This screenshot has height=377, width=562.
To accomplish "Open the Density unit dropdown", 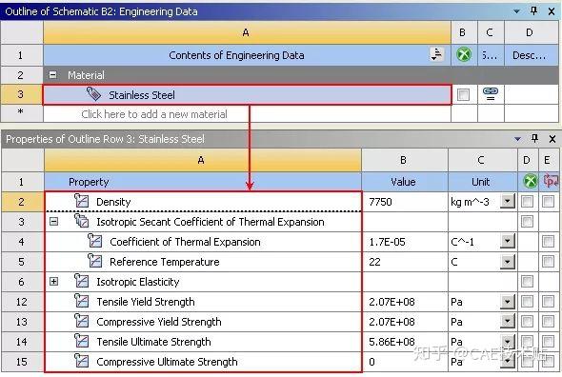I will [508, 201].
